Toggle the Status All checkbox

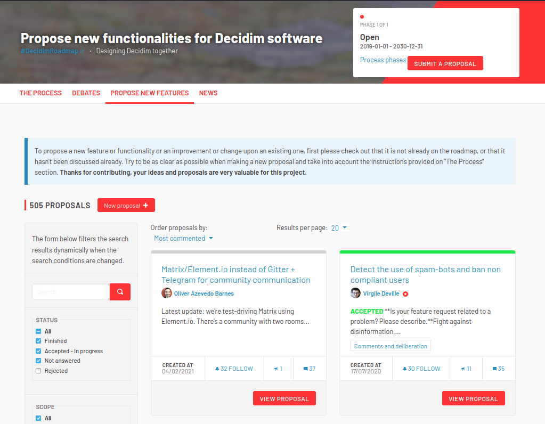click(x=38, y=331)
